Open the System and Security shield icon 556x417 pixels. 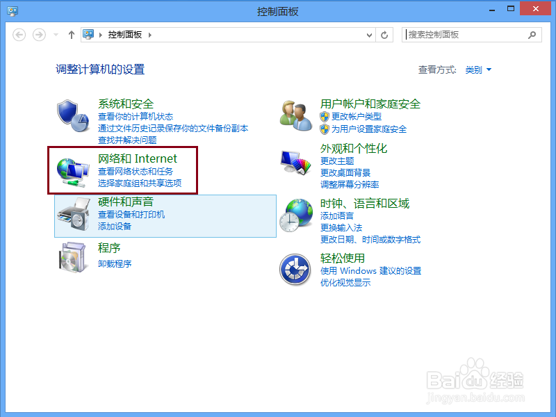point(73,116)
